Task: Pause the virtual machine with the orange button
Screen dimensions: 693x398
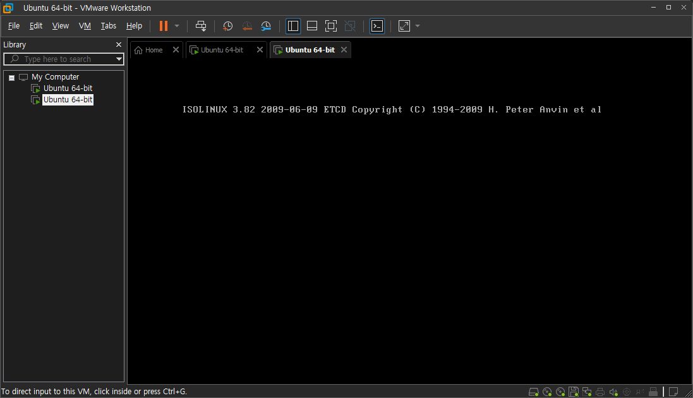Action: [164, 26]
